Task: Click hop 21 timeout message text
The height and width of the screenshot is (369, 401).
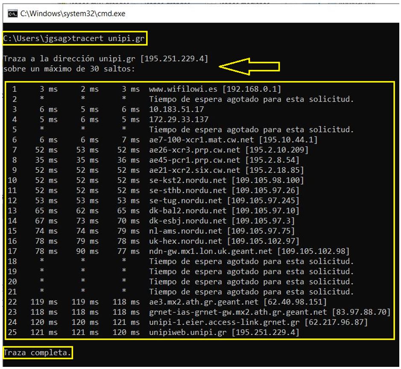Action: [252, 292]
